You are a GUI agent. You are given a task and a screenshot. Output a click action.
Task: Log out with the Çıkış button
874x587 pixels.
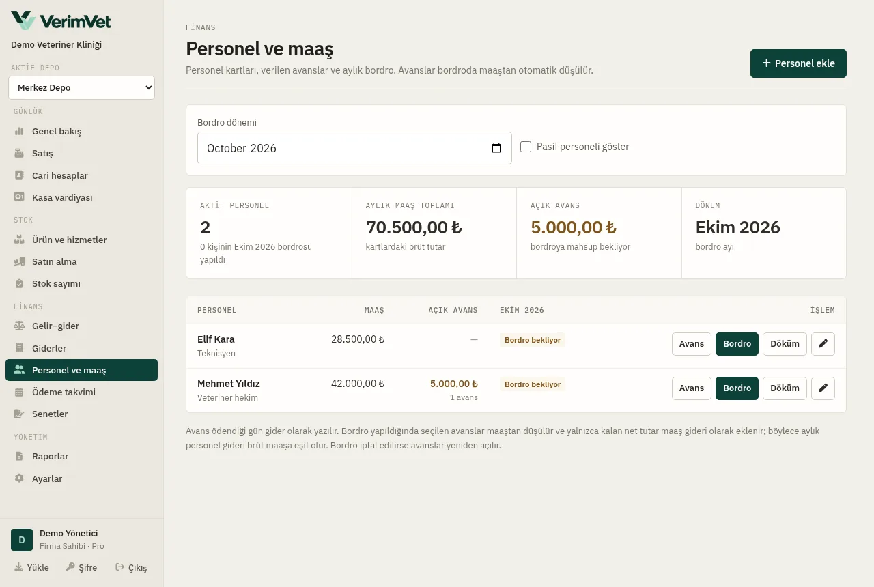(131, 567)
